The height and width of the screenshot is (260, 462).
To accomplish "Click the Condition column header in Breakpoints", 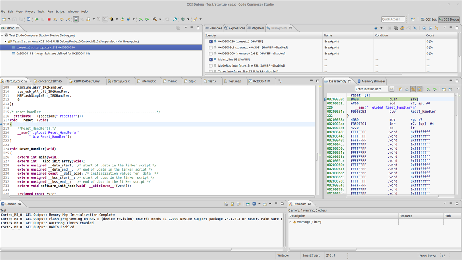I will pos(399,35).
